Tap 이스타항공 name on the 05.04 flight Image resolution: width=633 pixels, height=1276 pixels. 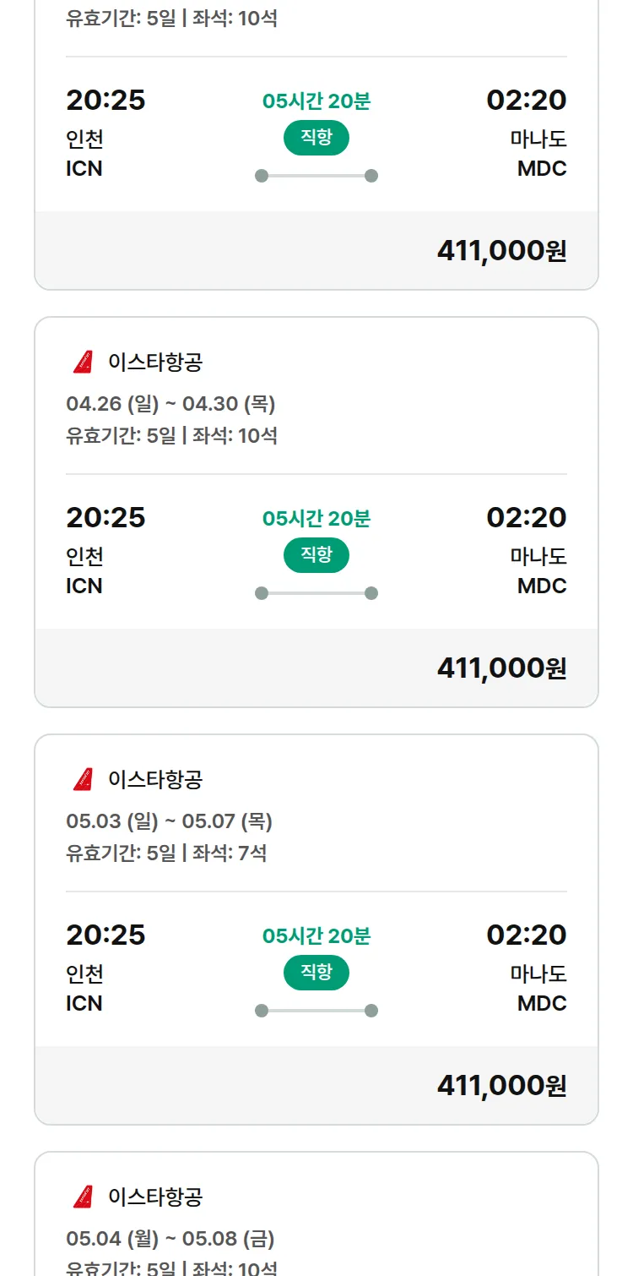pos(155,1197)
